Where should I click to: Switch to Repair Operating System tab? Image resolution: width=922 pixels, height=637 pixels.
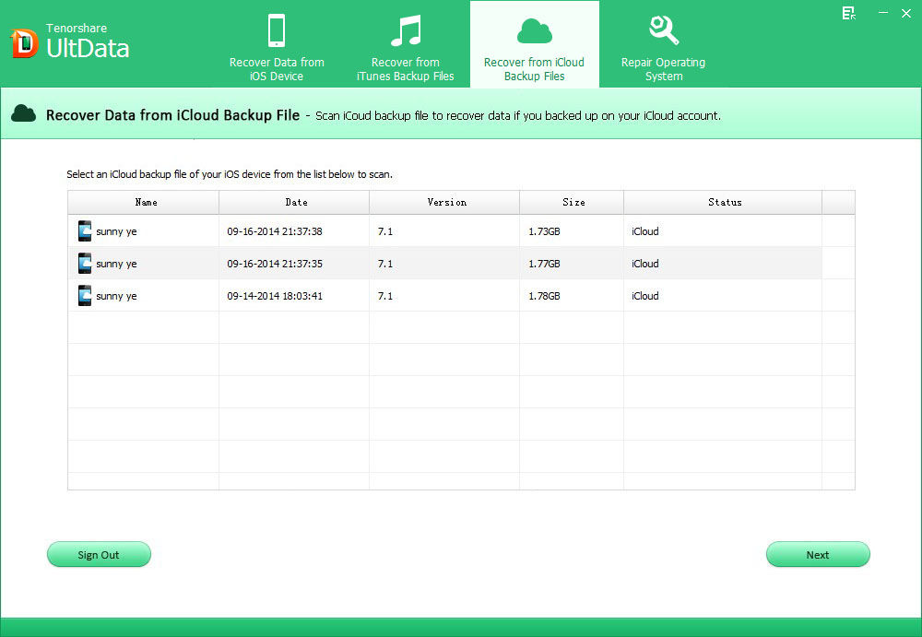(x=663, y=44)
